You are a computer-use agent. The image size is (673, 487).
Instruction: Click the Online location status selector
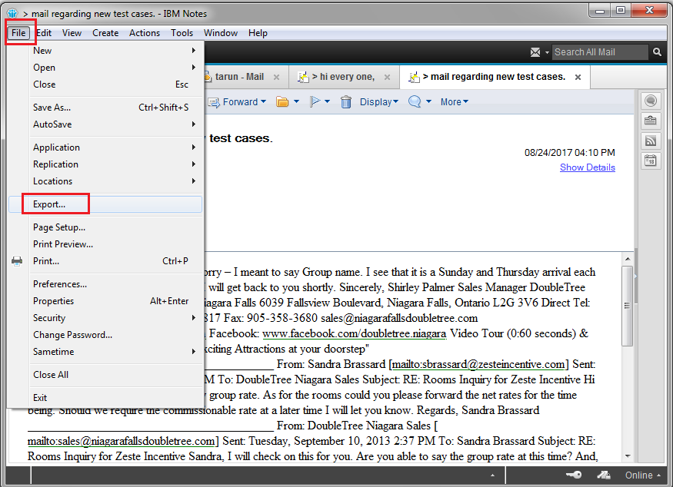(x=642, y=475)
